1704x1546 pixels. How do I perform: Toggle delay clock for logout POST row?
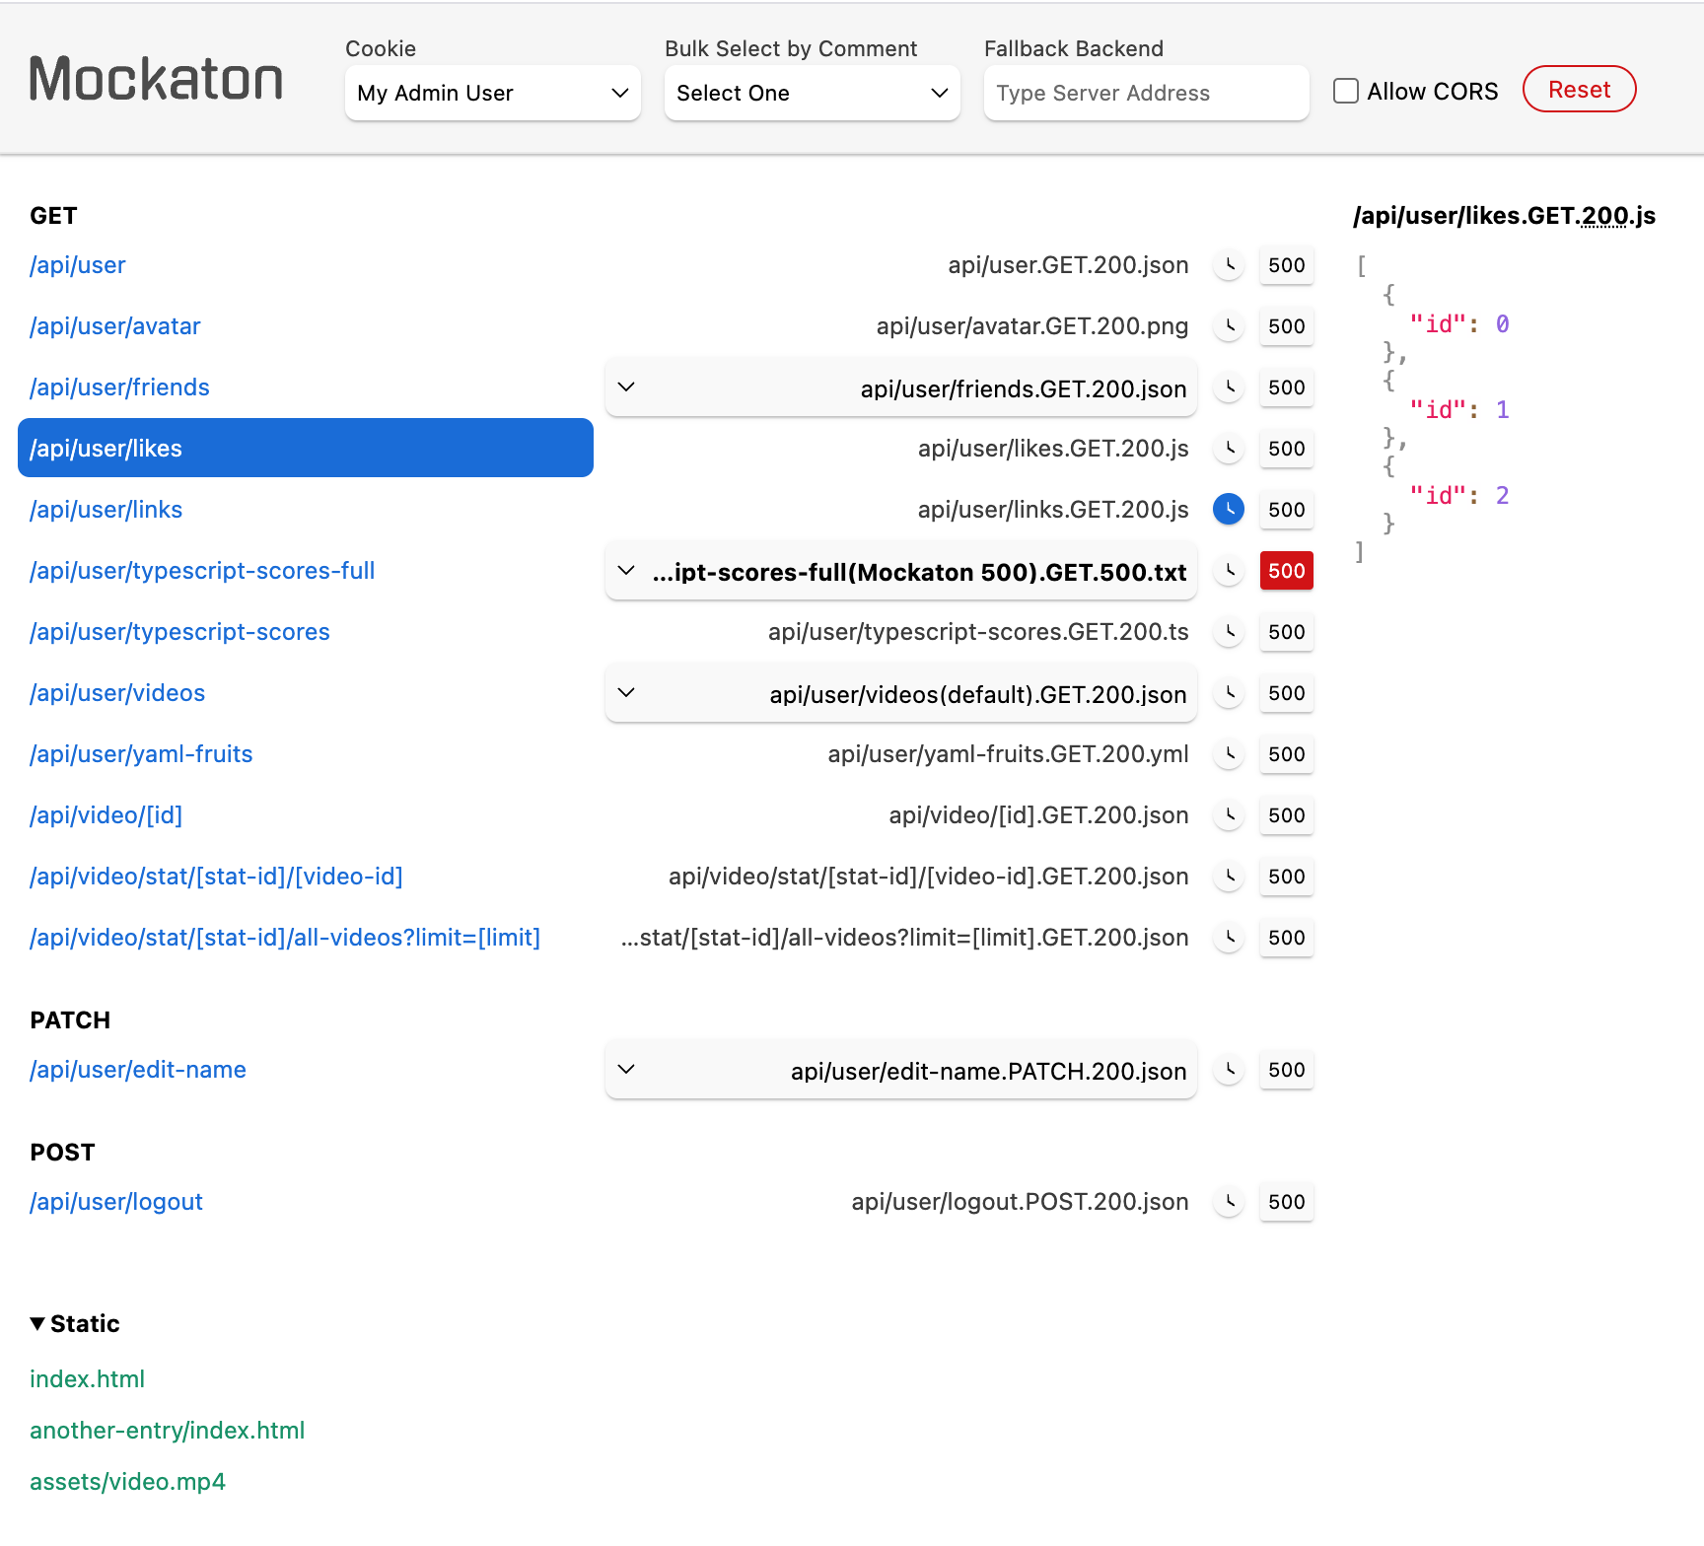(1229, 1202)
